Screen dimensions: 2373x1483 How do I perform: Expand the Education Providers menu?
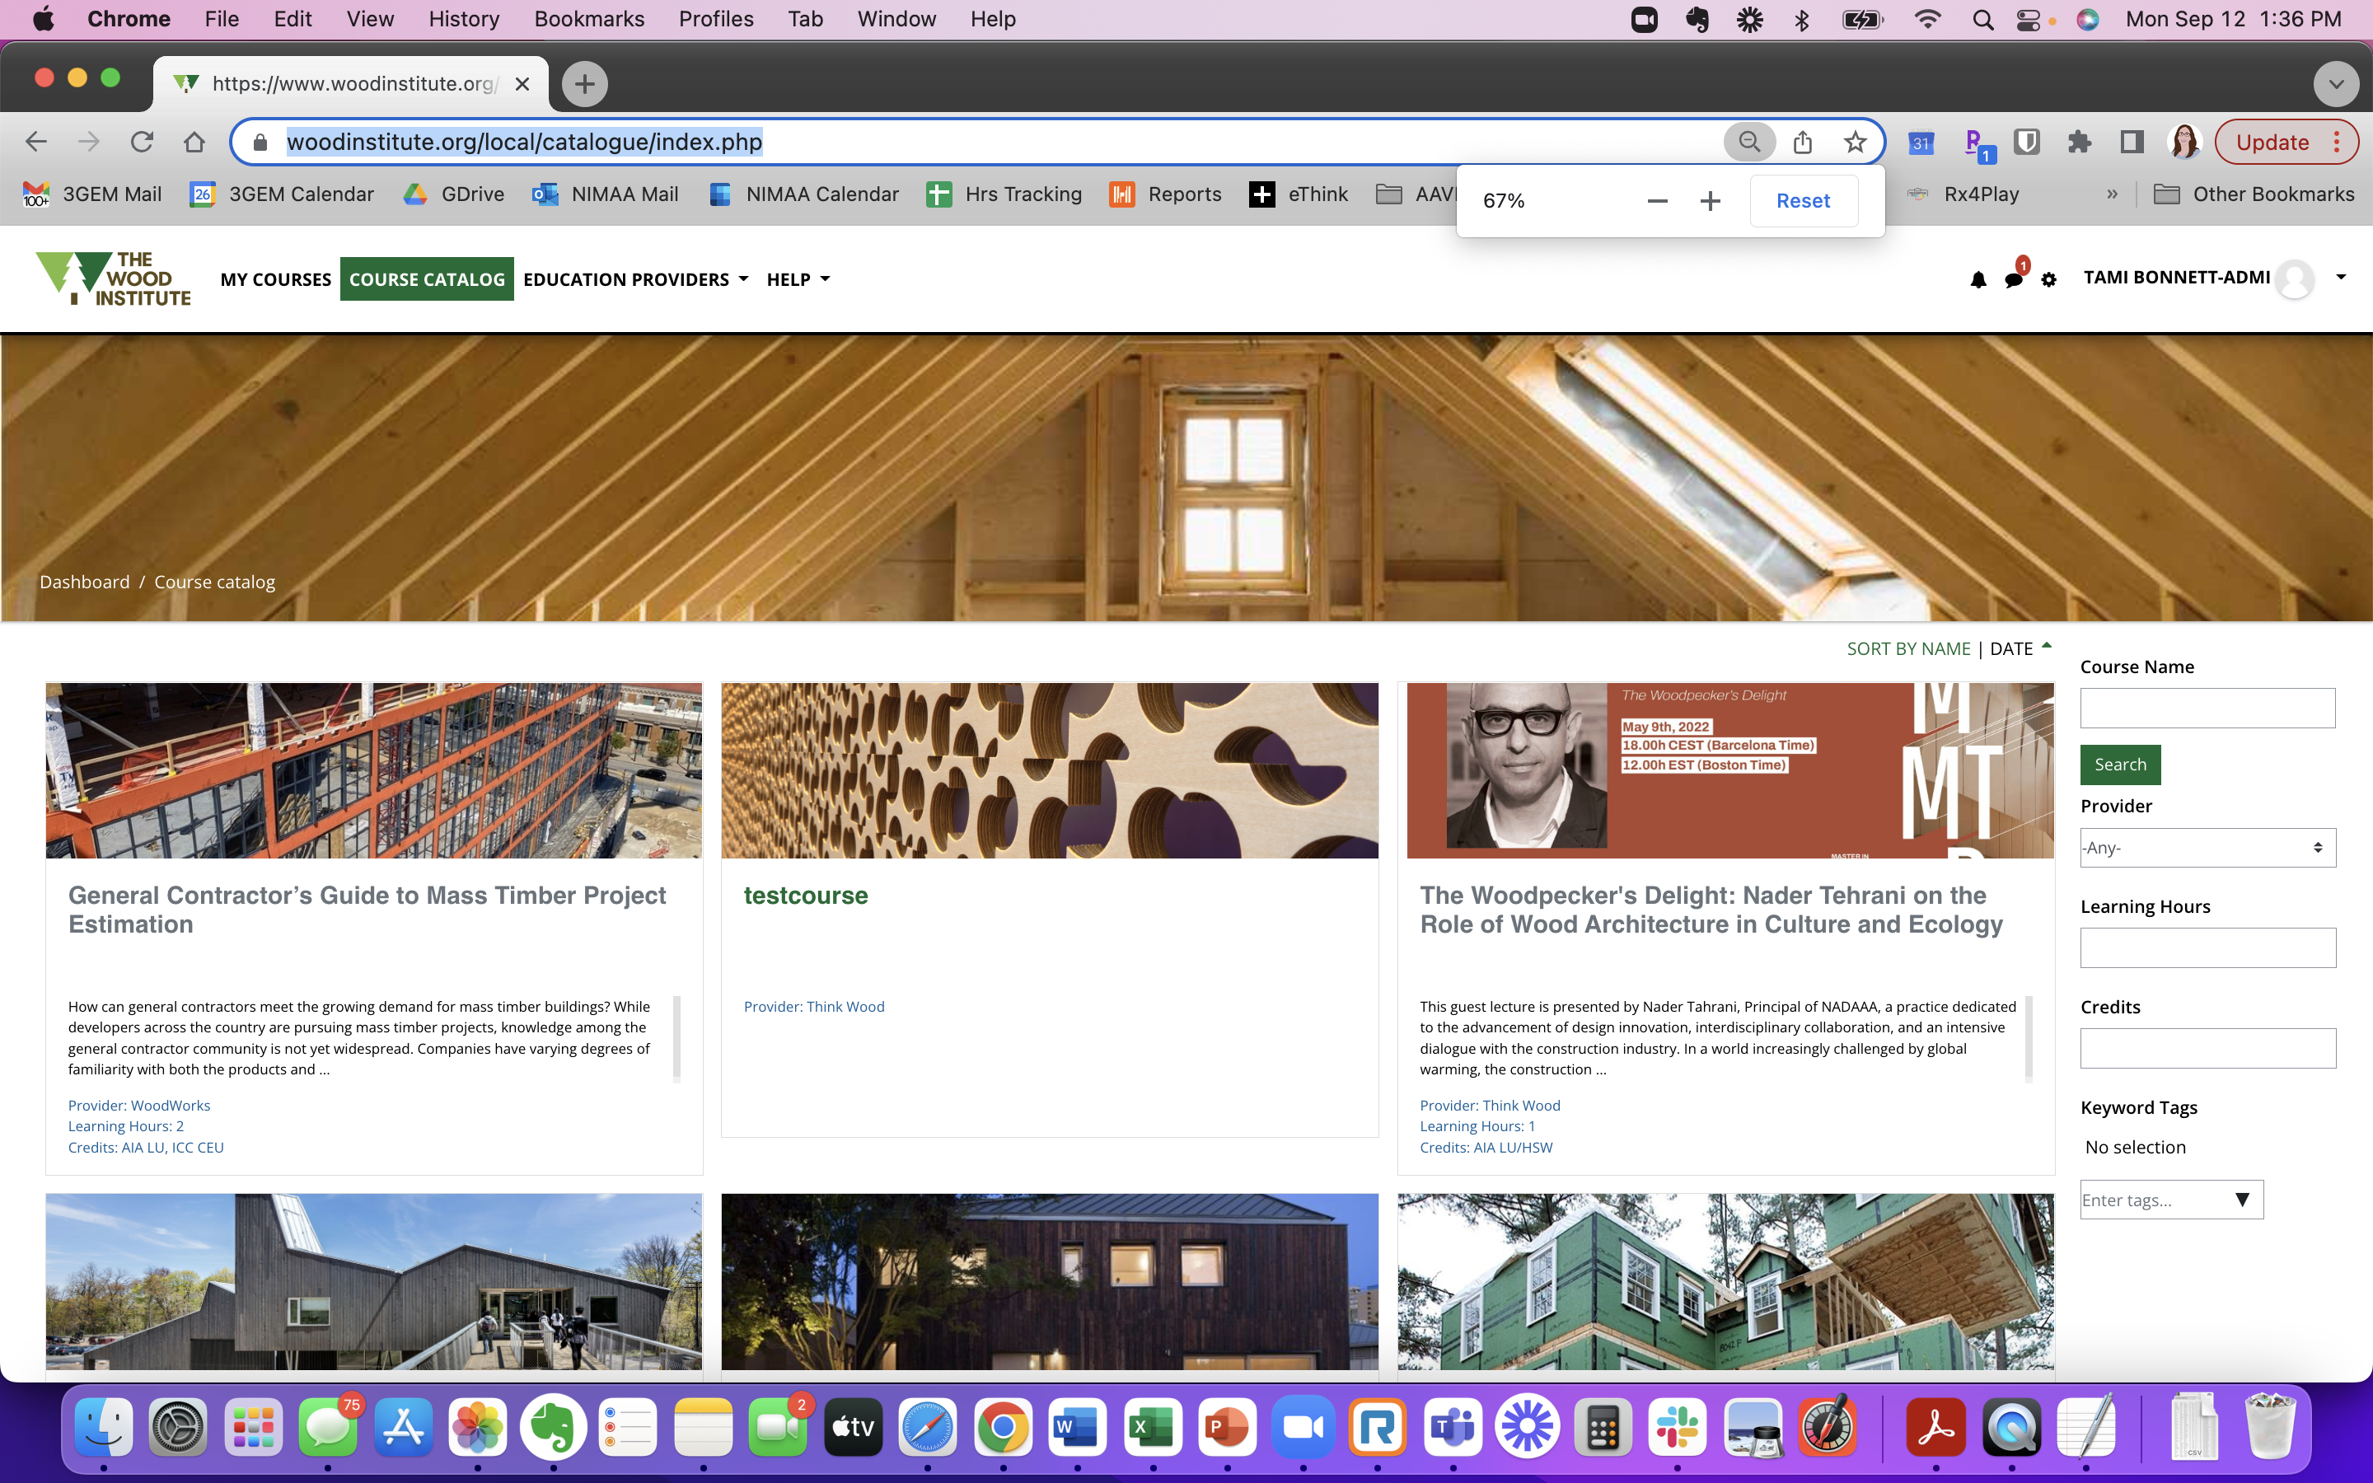click(635, 279)
